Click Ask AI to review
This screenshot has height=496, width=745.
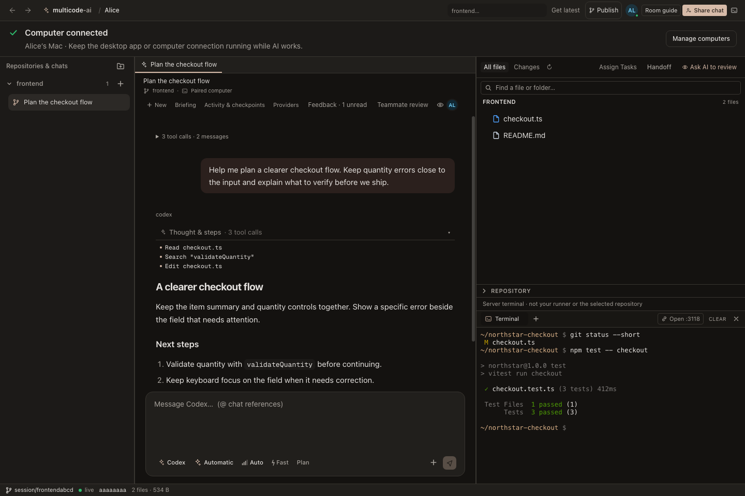[x=709, y=67]
